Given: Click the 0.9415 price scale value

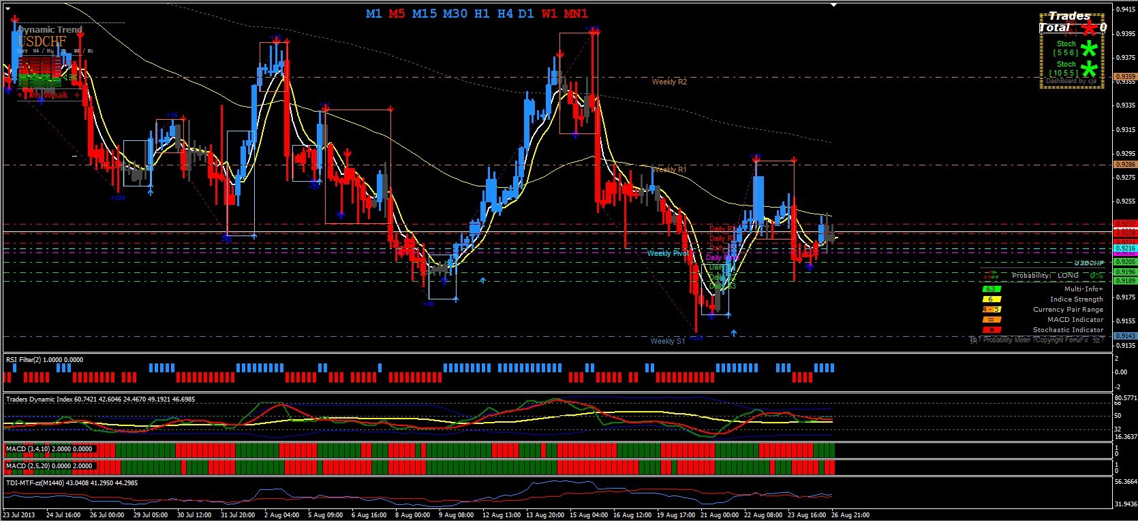Looking at the screenshot, I should tap(1126, 10).
